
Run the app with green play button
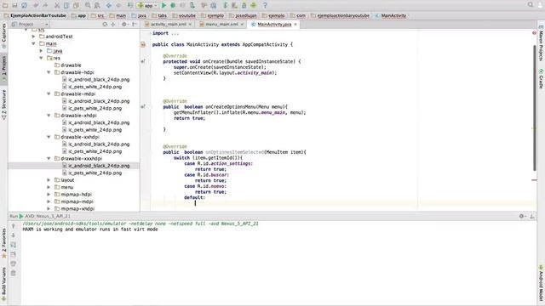click(163, 5)
